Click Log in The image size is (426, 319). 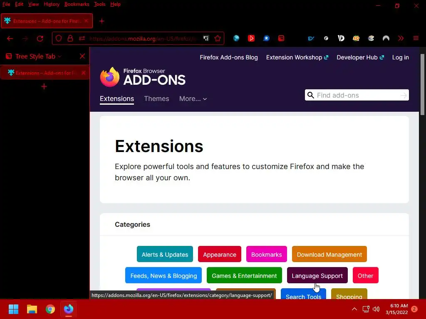pyautogui.click(x=401, y=57)
